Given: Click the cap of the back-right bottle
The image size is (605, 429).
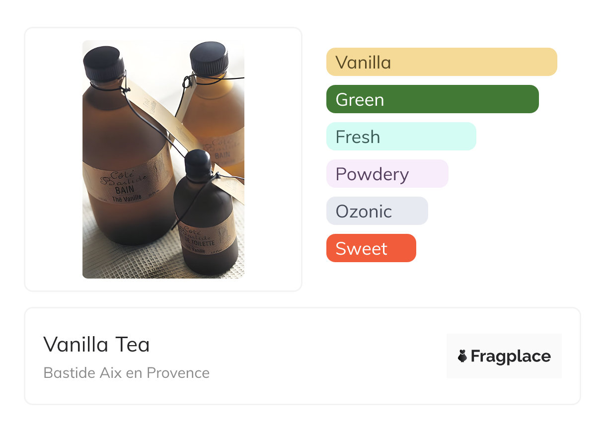Looking at the screenshot, I should tap(209, 57).
